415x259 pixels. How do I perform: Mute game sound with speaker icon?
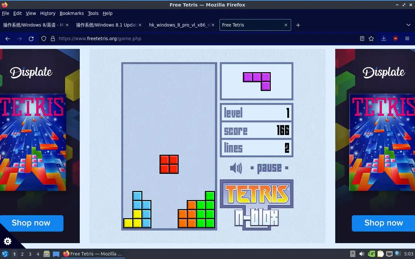(x=236, y=168)
